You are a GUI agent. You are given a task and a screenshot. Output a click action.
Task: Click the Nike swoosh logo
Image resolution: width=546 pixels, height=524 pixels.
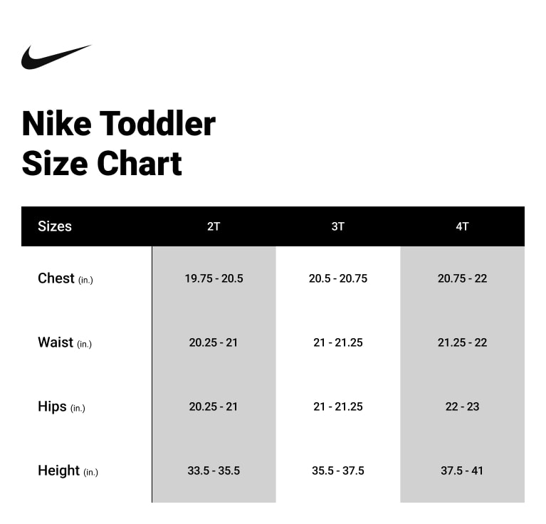click(56, 57)
